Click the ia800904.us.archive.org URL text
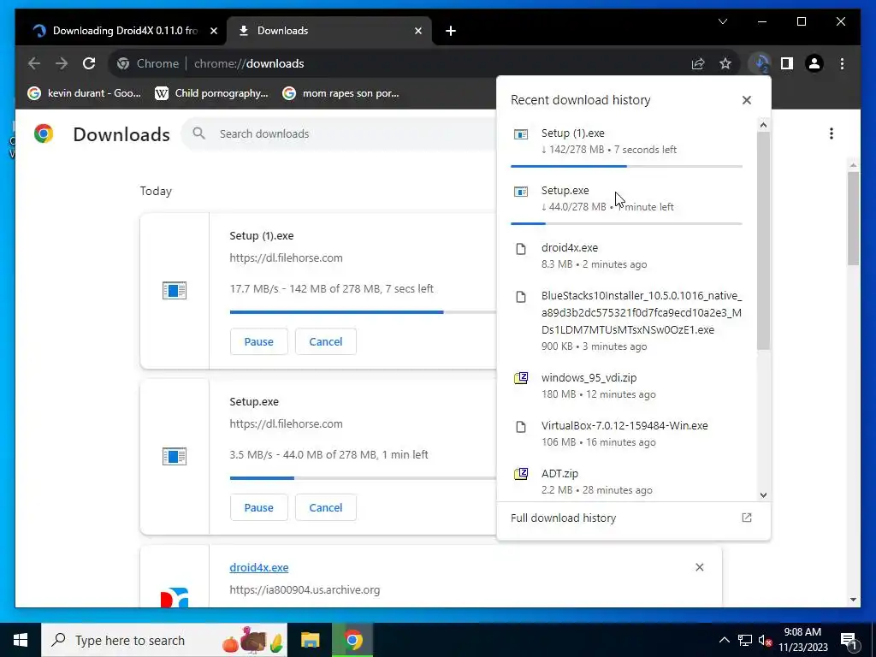This screenshot has width=876, height=657. coord(305,590)
